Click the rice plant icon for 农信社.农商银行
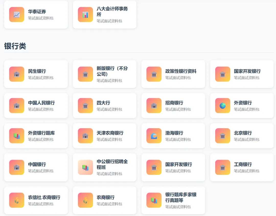Viewport: 276px width, 216px height. 17,200
